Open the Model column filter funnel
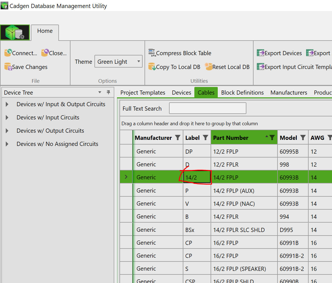 [x=303, y=137]
